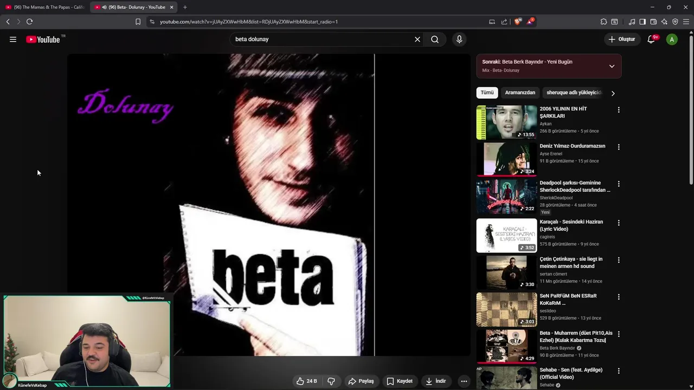Save the video with Kaydet
This screenshot has width=694, height=390.
click(400, 381)
